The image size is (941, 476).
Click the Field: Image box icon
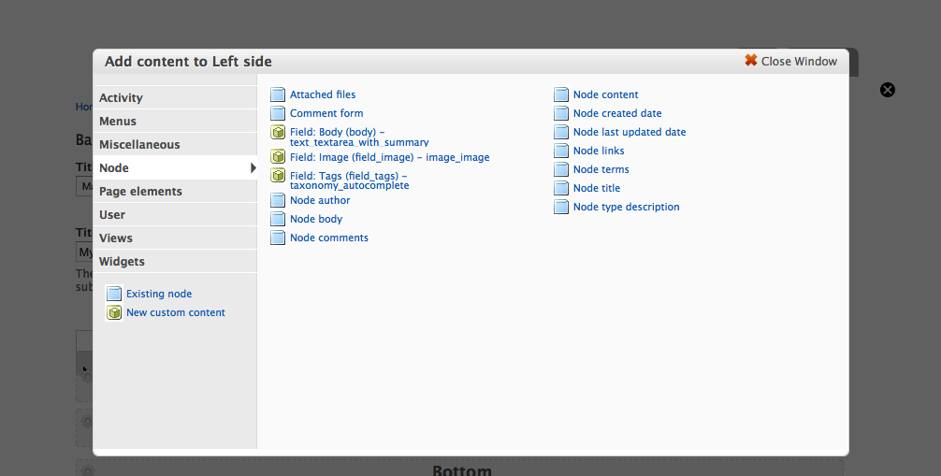coord(278,157)
